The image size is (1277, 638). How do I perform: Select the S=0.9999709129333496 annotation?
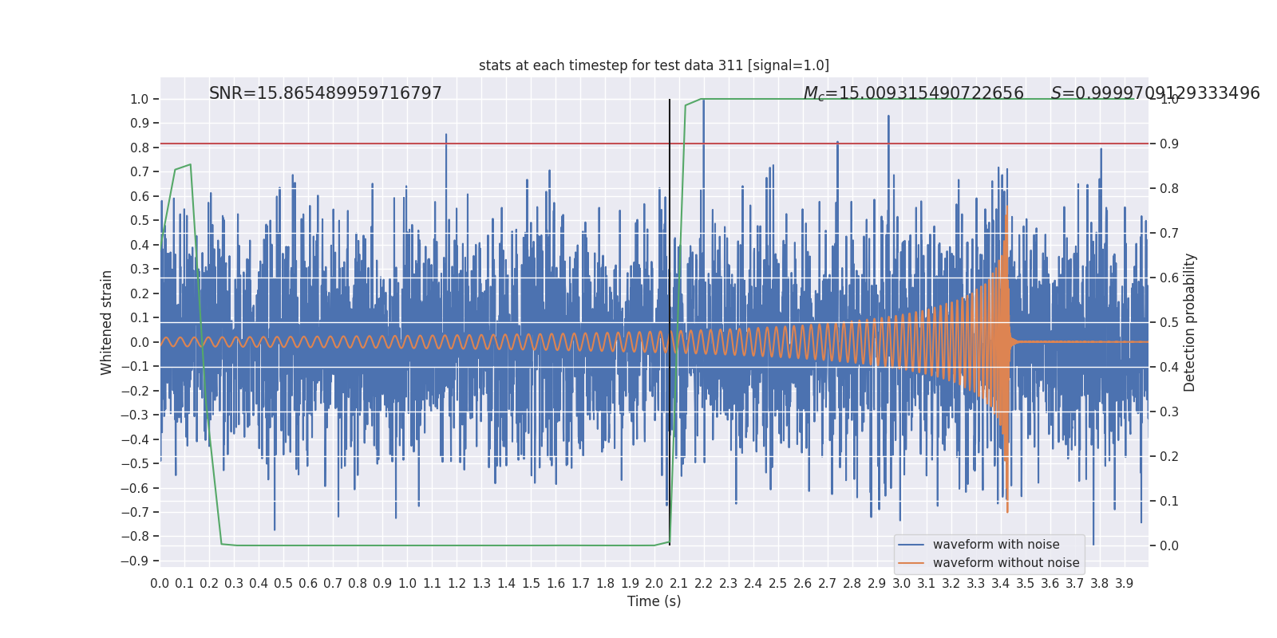point(1155,93)
